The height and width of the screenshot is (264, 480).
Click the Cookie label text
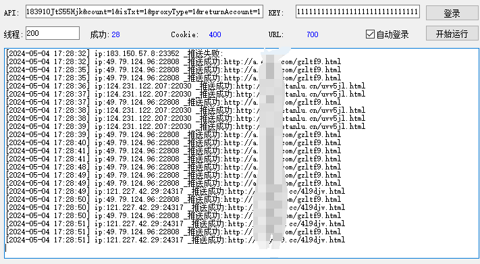184,34
